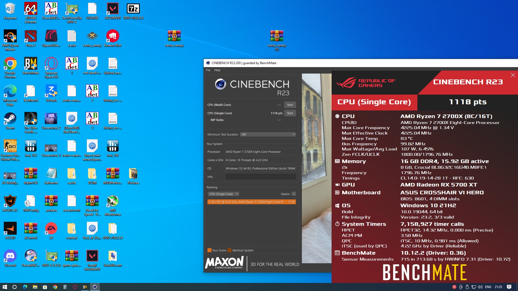Open the volume control in system tray
The height and width of the screenshot is (291, 518).
480,287
